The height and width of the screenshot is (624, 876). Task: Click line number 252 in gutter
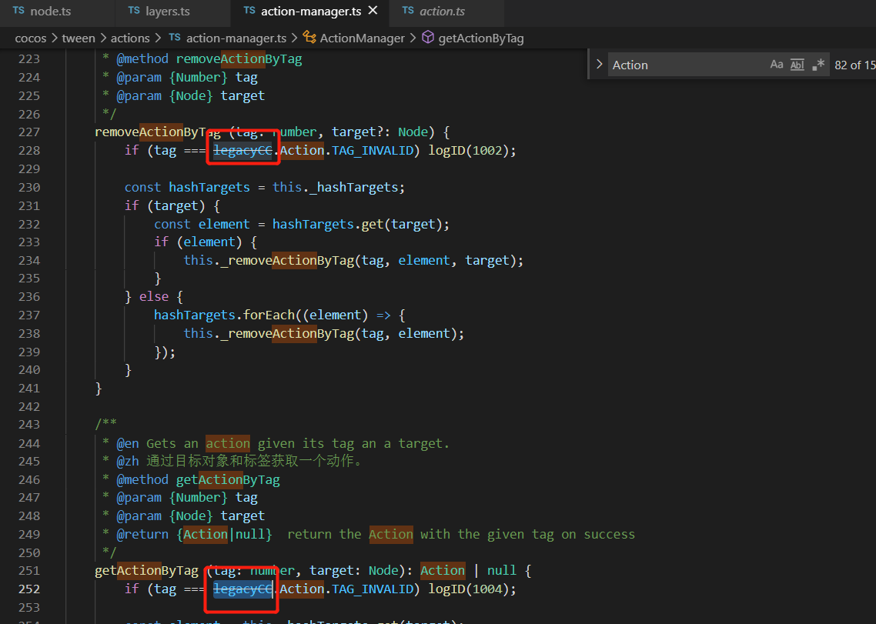click(29, 589)
